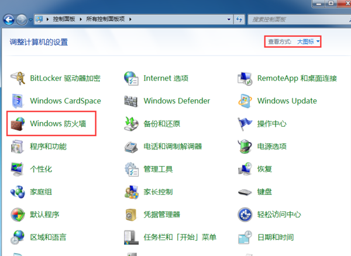Open the Windows Defender text link

(177, 101)
